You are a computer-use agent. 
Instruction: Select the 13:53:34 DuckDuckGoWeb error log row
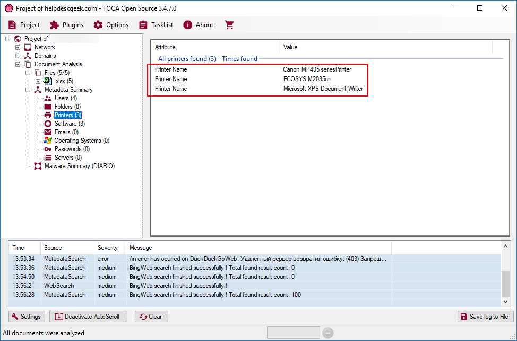pos(255,259)
